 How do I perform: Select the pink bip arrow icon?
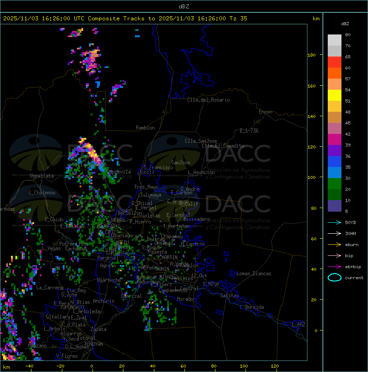334,255
